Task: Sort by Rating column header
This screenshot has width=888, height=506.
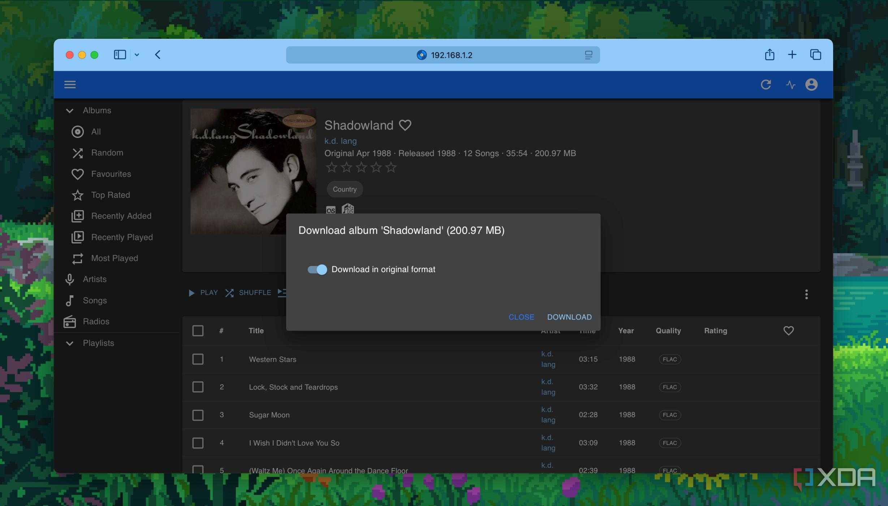Action: pyautogui.click(x=715, y=331)
